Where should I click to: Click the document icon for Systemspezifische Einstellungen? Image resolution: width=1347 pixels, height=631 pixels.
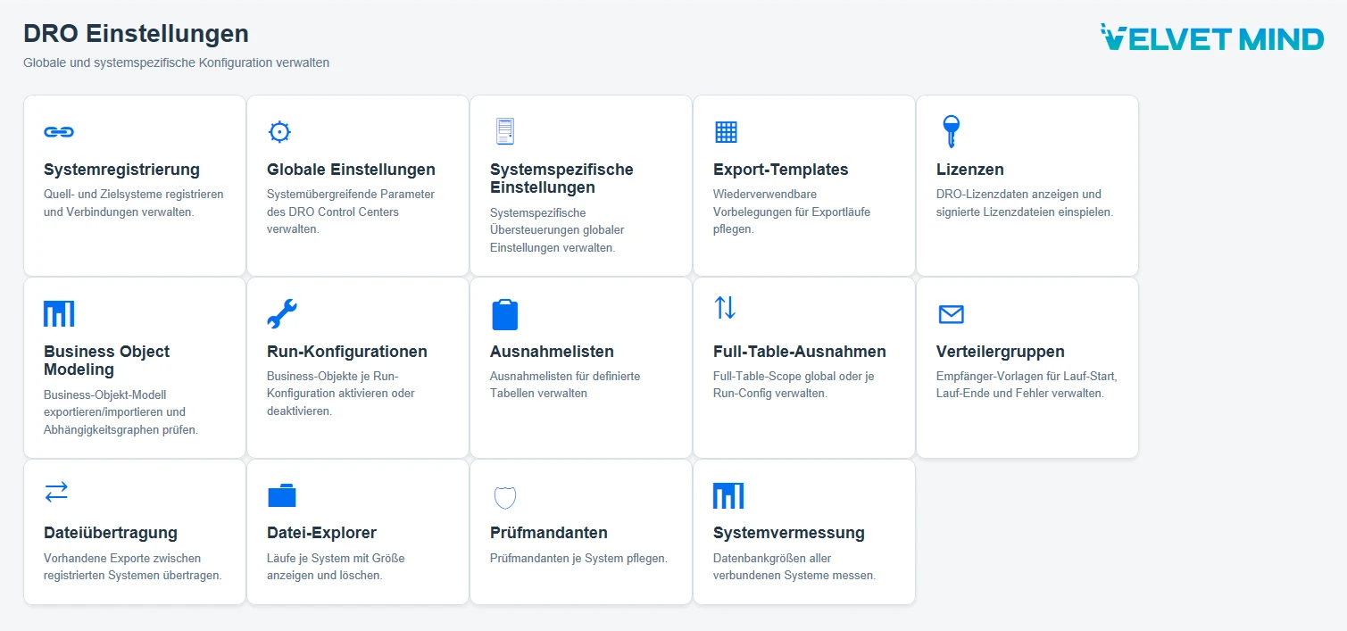click(x=505, y=131)
